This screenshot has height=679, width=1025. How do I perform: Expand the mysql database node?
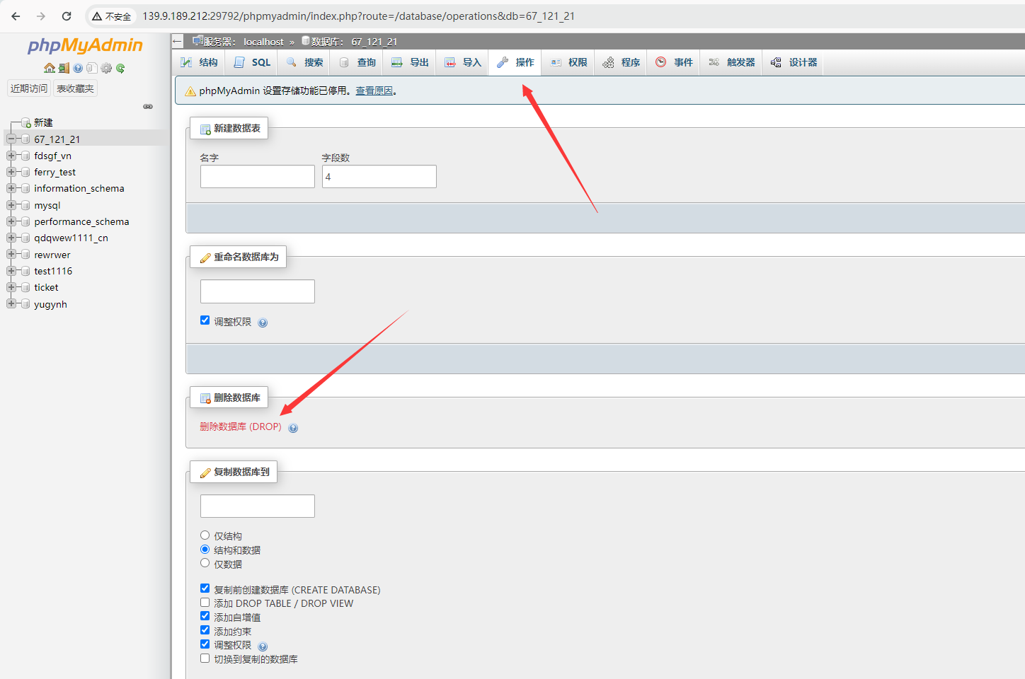pyautogui.click(x=11, y=204)
